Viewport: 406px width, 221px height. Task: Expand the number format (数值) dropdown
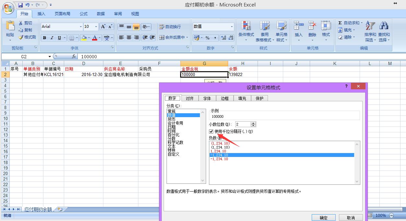tap(232, 27)
